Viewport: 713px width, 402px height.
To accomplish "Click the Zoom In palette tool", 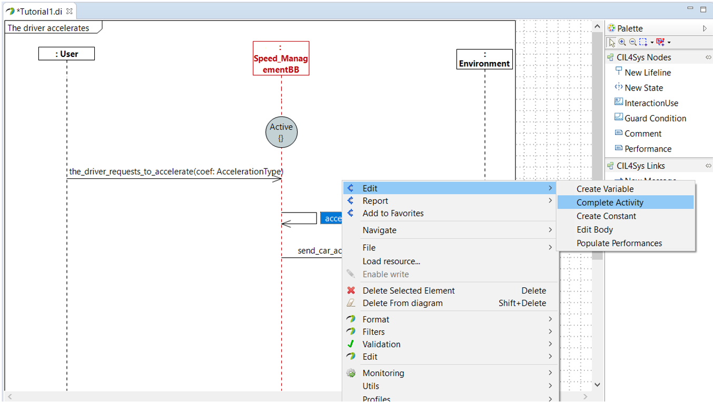I will point(622,42).
